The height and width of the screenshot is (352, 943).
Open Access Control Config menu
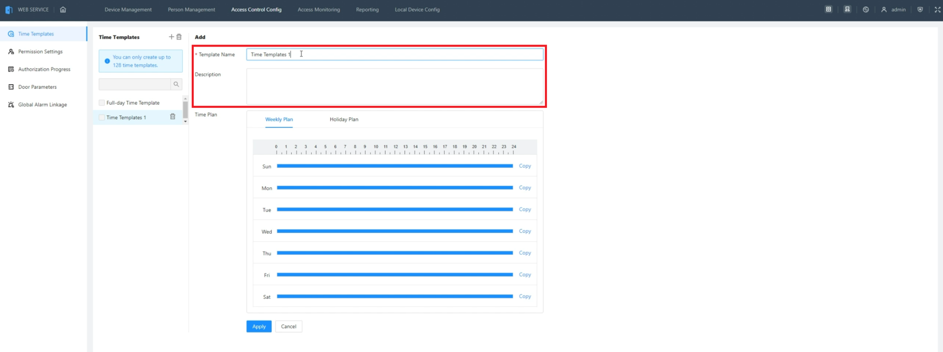click(256, 9)
